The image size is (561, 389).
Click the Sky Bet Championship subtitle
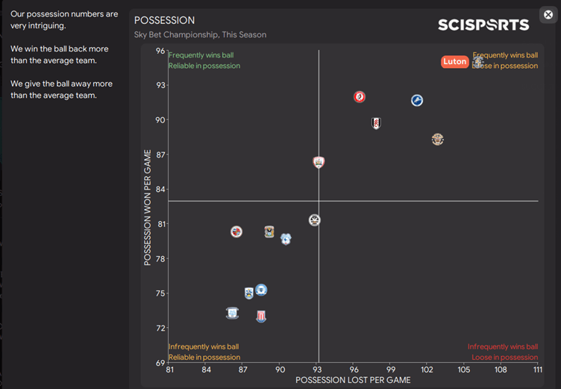(x=200, y=35)
